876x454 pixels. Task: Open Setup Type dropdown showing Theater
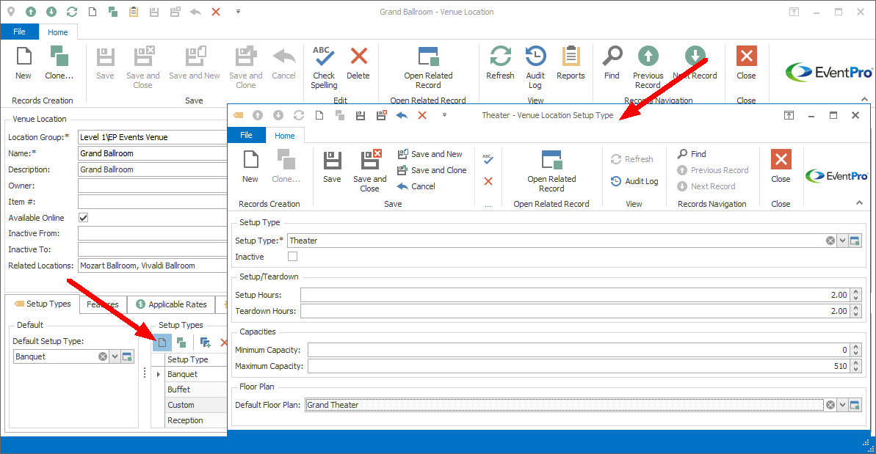tap(842, 241)
